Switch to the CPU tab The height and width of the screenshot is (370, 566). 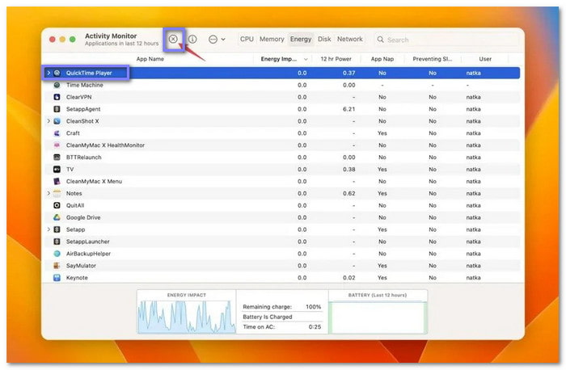coord(247,39)
